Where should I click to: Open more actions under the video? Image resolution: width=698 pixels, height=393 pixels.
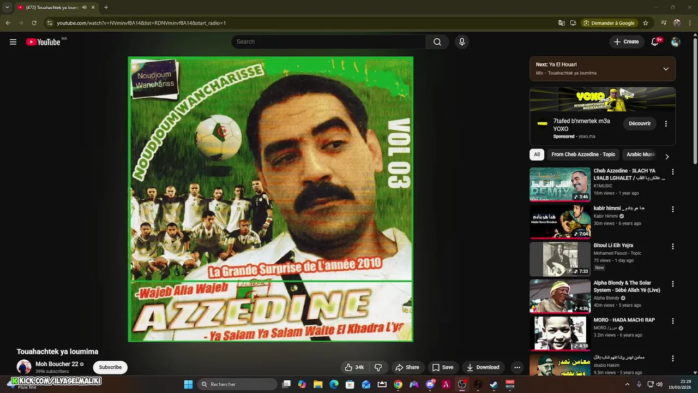point(517,367)
